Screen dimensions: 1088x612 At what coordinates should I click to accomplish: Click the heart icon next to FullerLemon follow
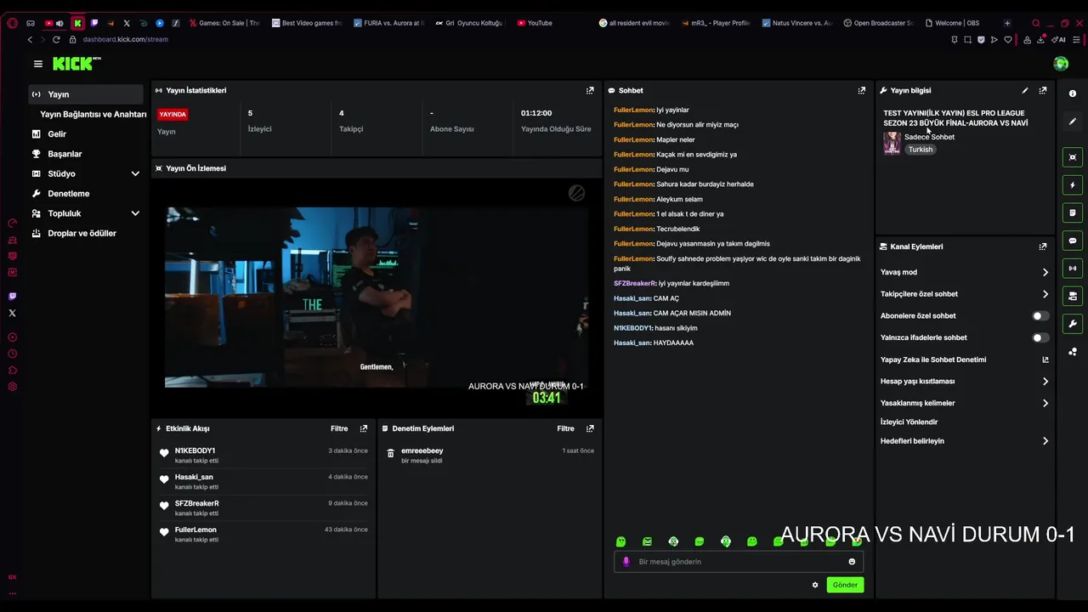164,532
